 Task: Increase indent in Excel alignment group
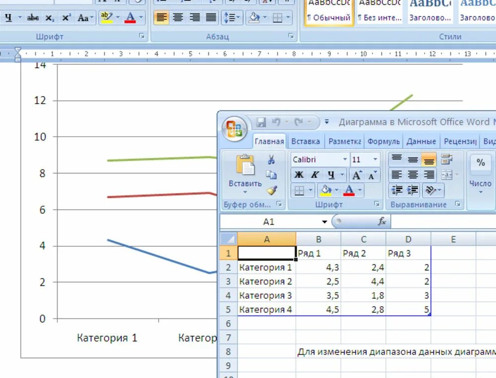click(x=413, y=190)
